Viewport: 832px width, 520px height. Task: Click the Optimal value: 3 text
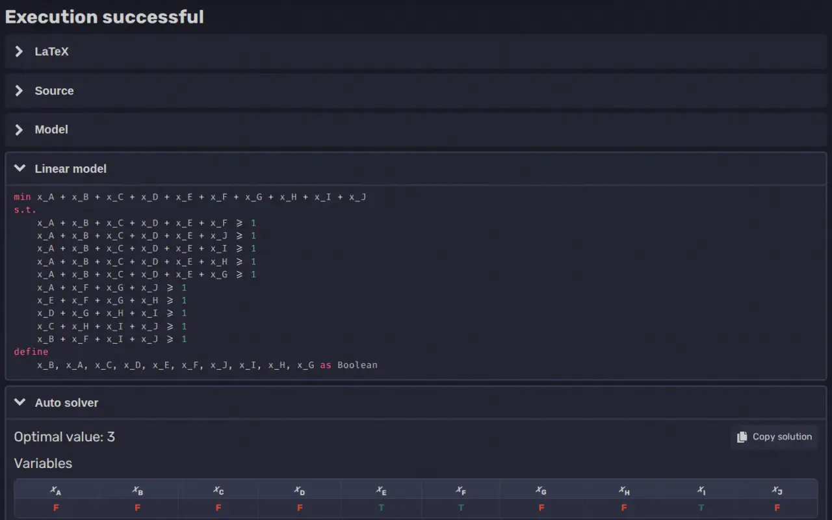pyautogui.click(x=64, y=437)
